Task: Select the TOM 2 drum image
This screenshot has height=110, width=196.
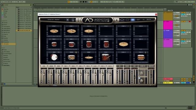Action: coord(72,44)
